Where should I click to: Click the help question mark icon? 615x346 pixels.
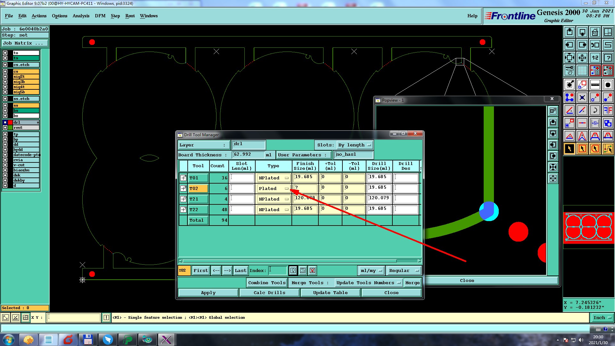pos(608,58)
